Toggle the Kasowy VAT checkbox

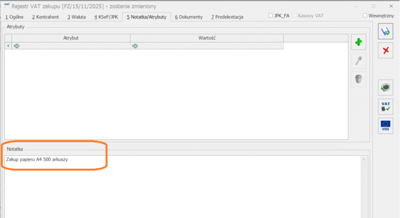click(x=294, y=16)
